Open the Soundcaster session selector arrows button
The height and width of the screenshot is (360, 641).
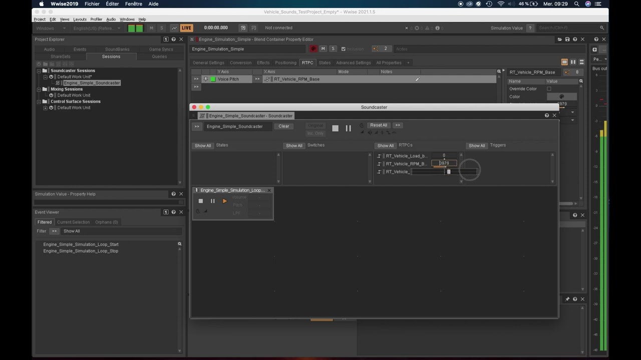pyautogui.click(x=197, y=126)
